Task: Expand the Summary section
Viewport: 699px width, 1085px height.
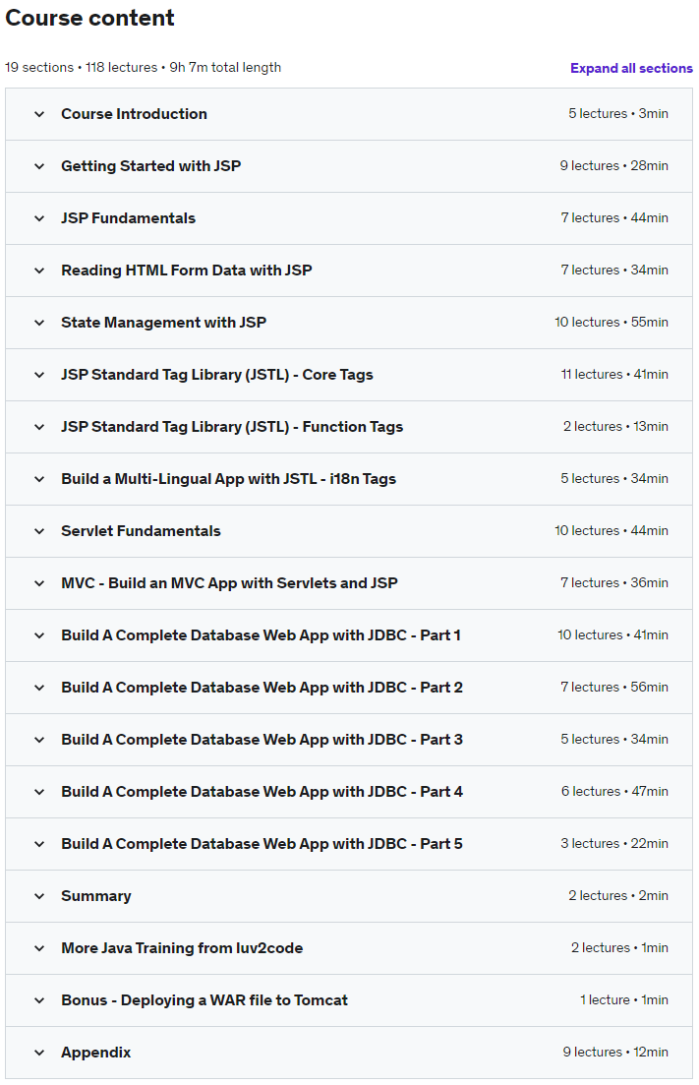Action: pos(95,896)
